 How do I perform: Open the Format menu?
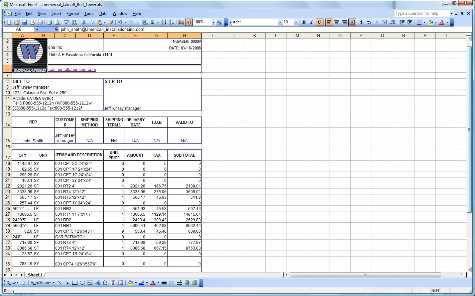click(72, 14)
